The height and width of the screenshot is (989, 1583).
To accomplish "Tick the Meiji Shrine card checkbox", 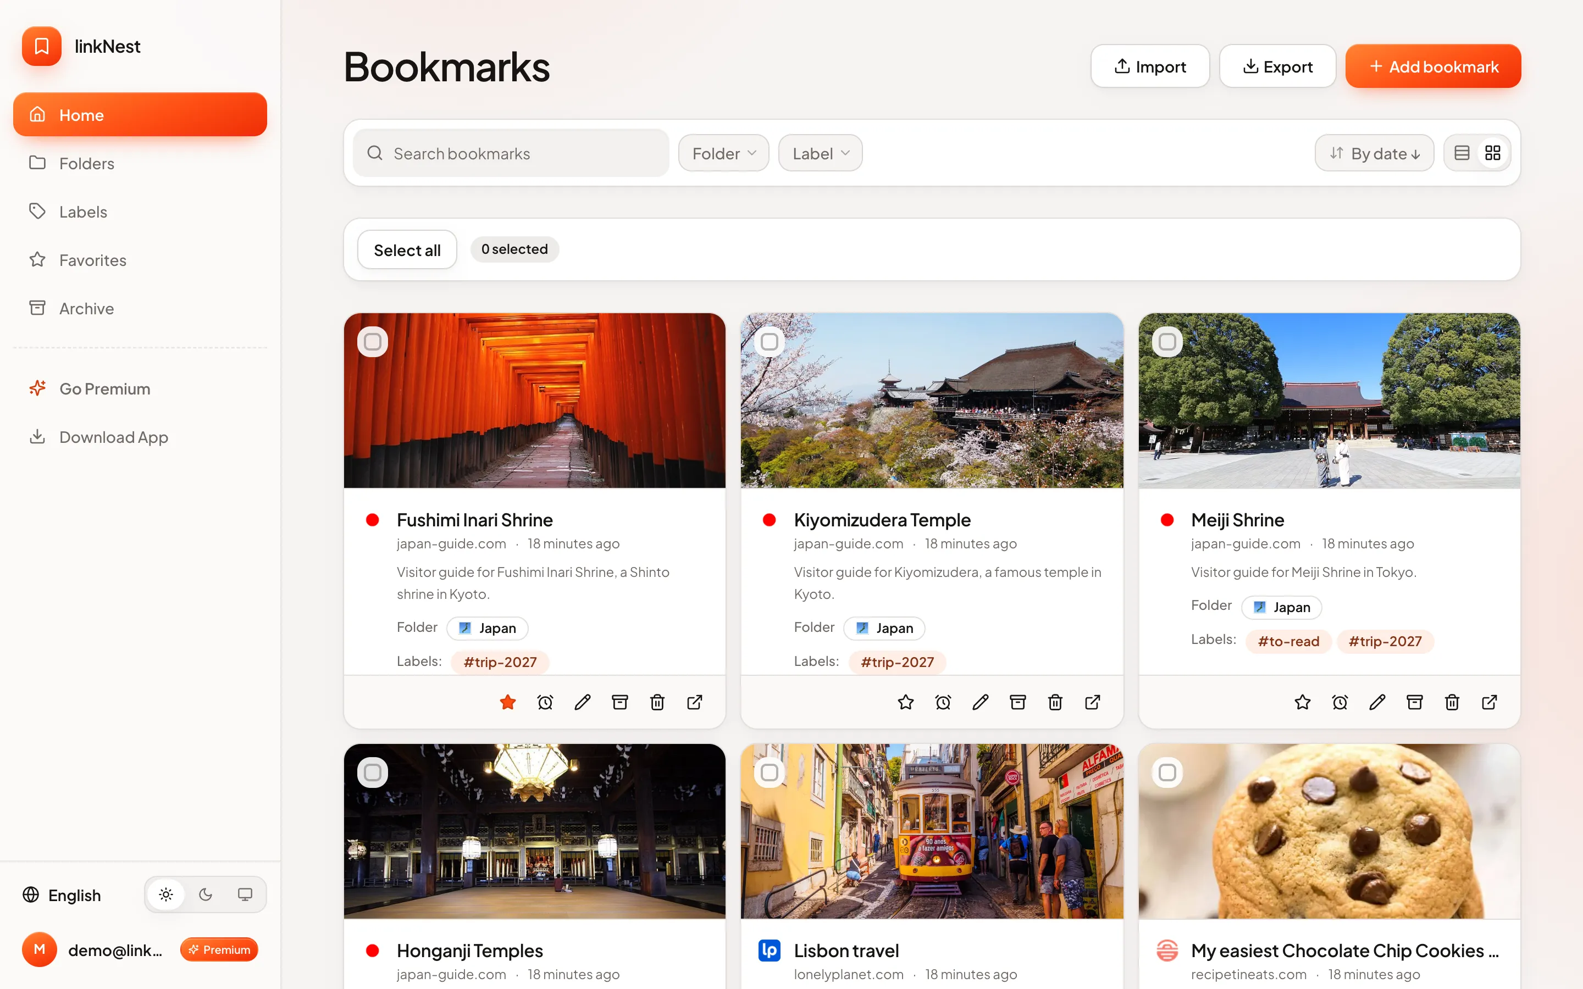I will [x=1167, y=341].
